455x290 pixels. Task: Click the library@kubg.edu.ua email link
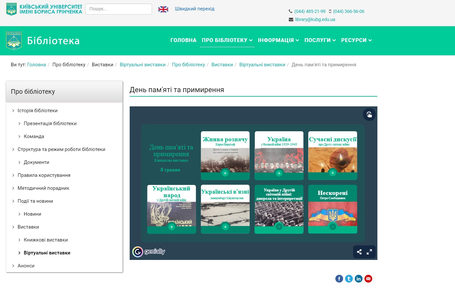(315, 19)
